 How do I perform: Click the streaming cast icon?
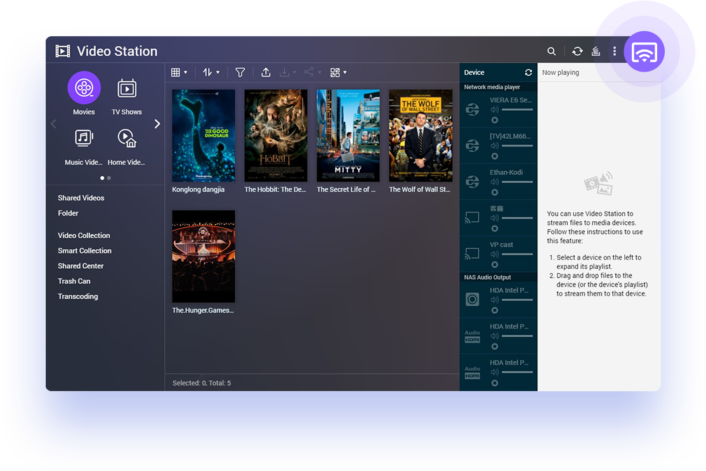[644, 53]
